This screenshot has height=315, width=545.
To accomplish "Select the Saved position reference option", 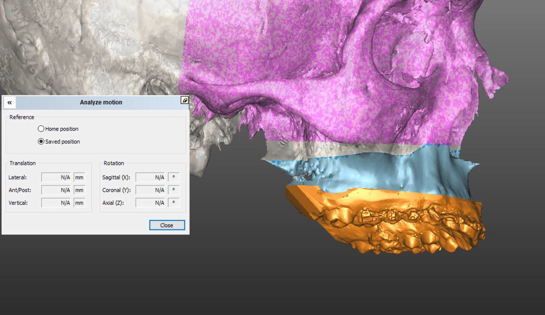I will coord(41,142).
